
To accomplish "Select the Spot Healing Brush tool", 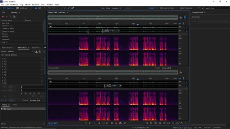I will (73, 8).
